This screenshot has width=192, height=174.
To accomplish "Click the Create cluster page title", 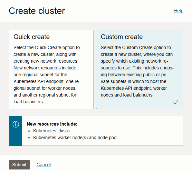I will (37, 11).
